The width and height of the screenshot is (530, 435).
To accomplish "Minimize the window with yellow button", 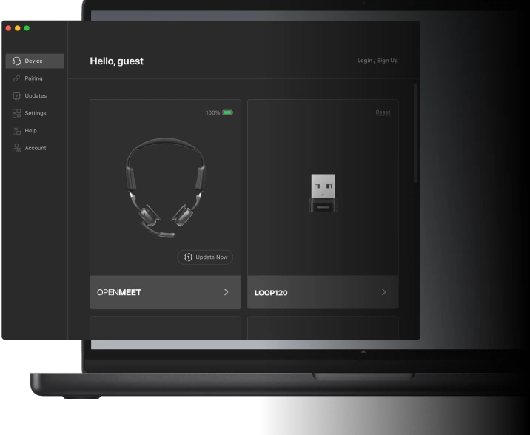I will 18,28.
